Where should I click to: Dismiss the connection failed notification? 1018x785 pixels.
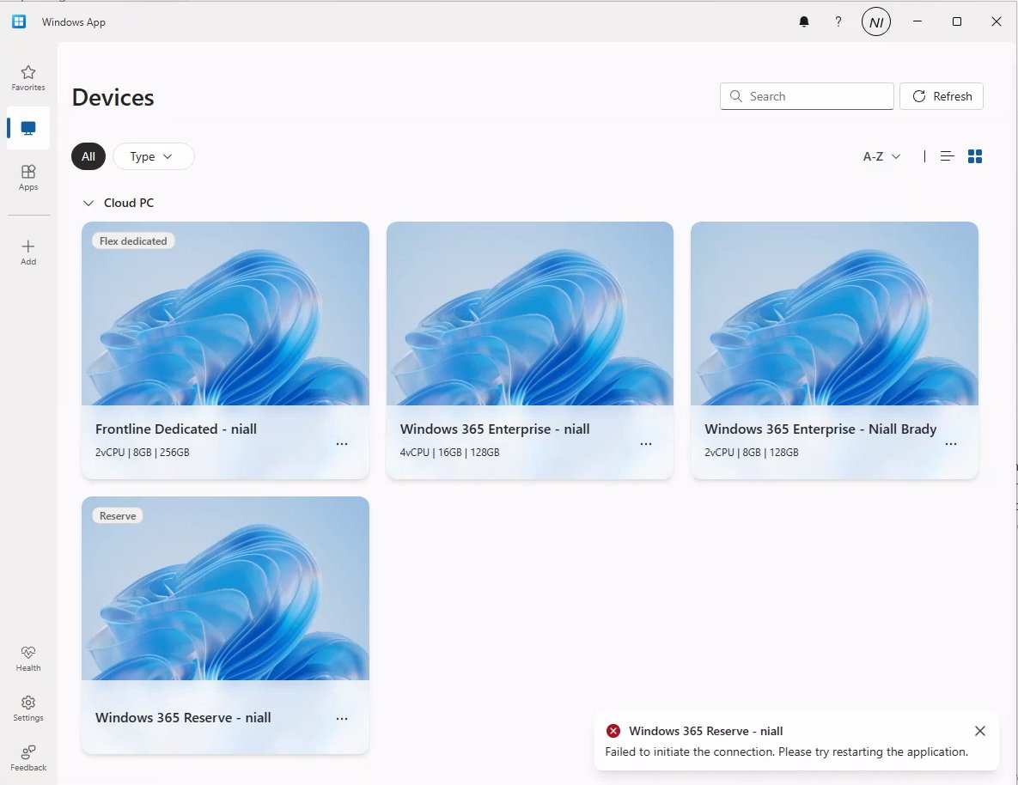980,731
